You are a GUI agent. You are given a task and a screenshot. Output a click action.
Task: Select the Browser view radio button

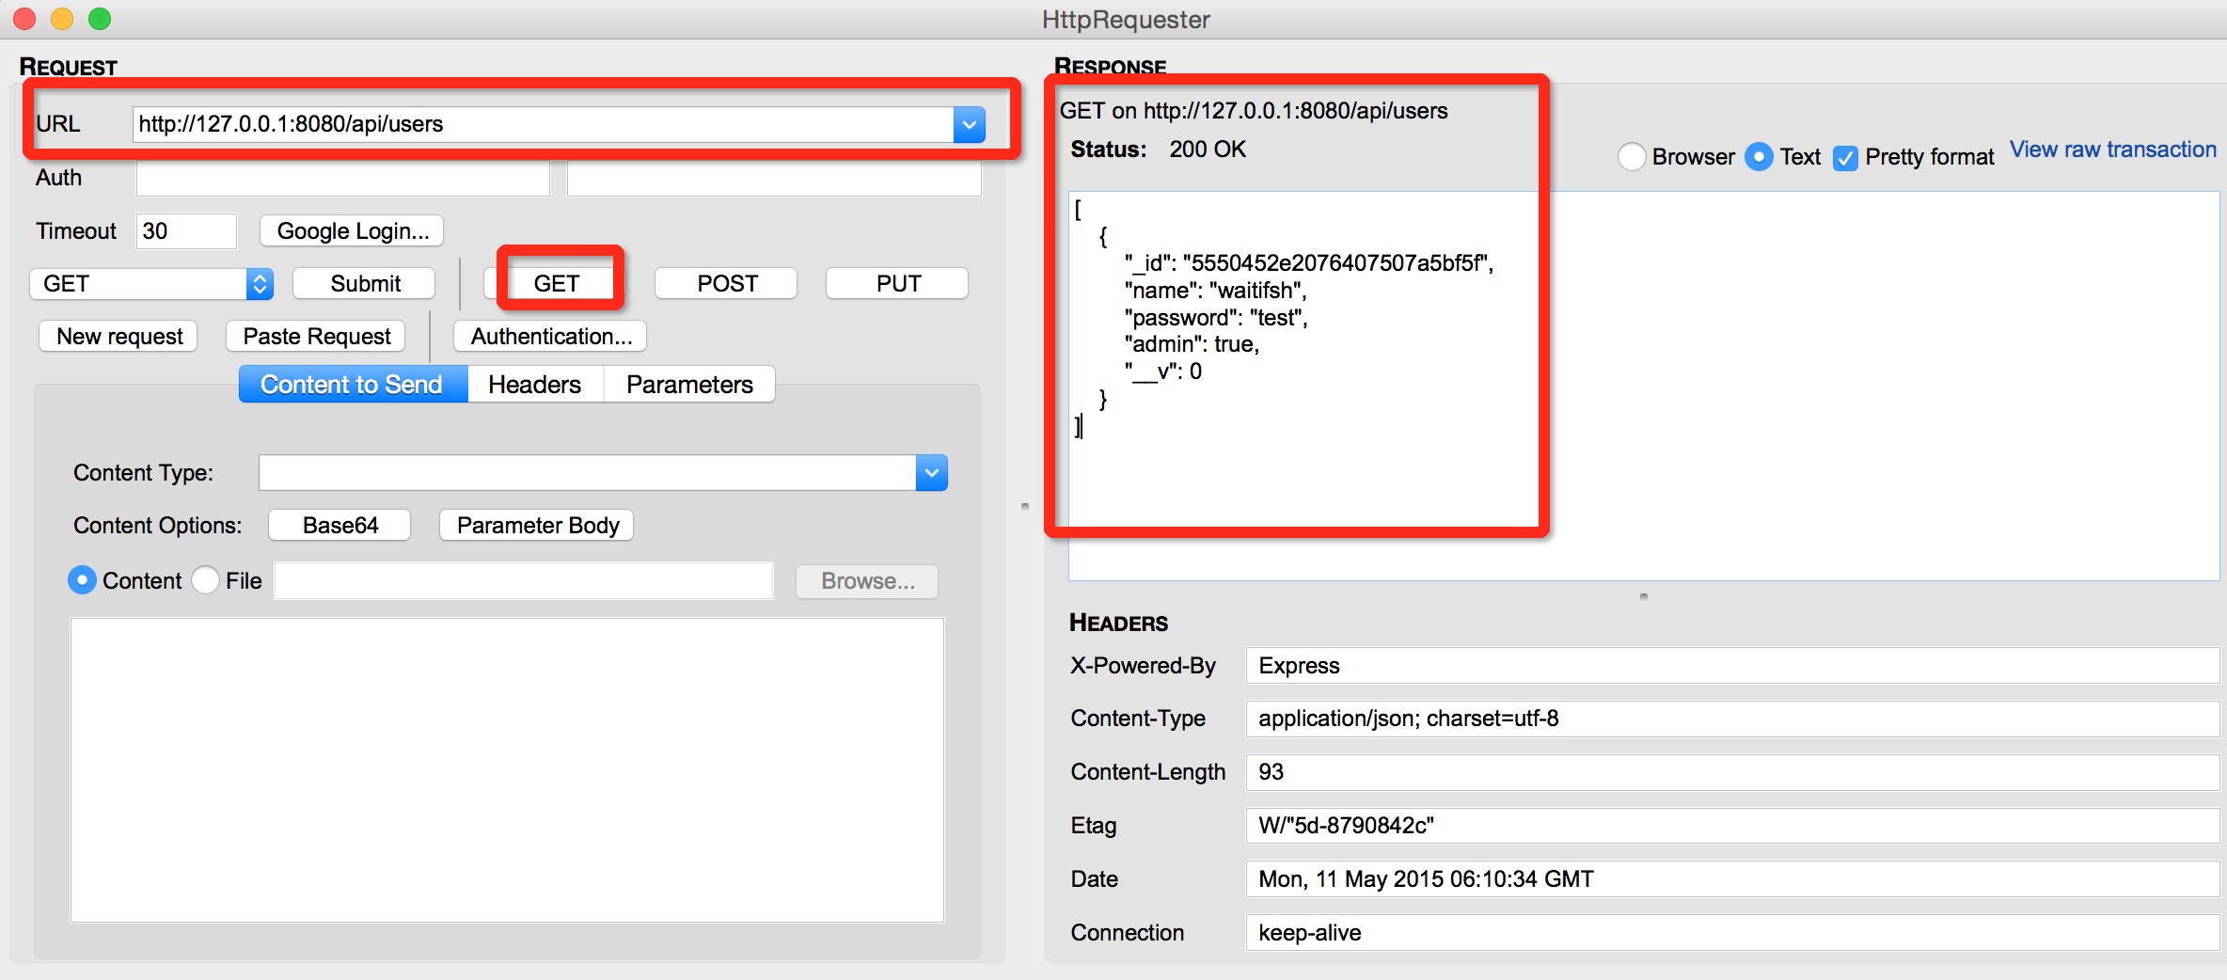(x=1632, y=157)
